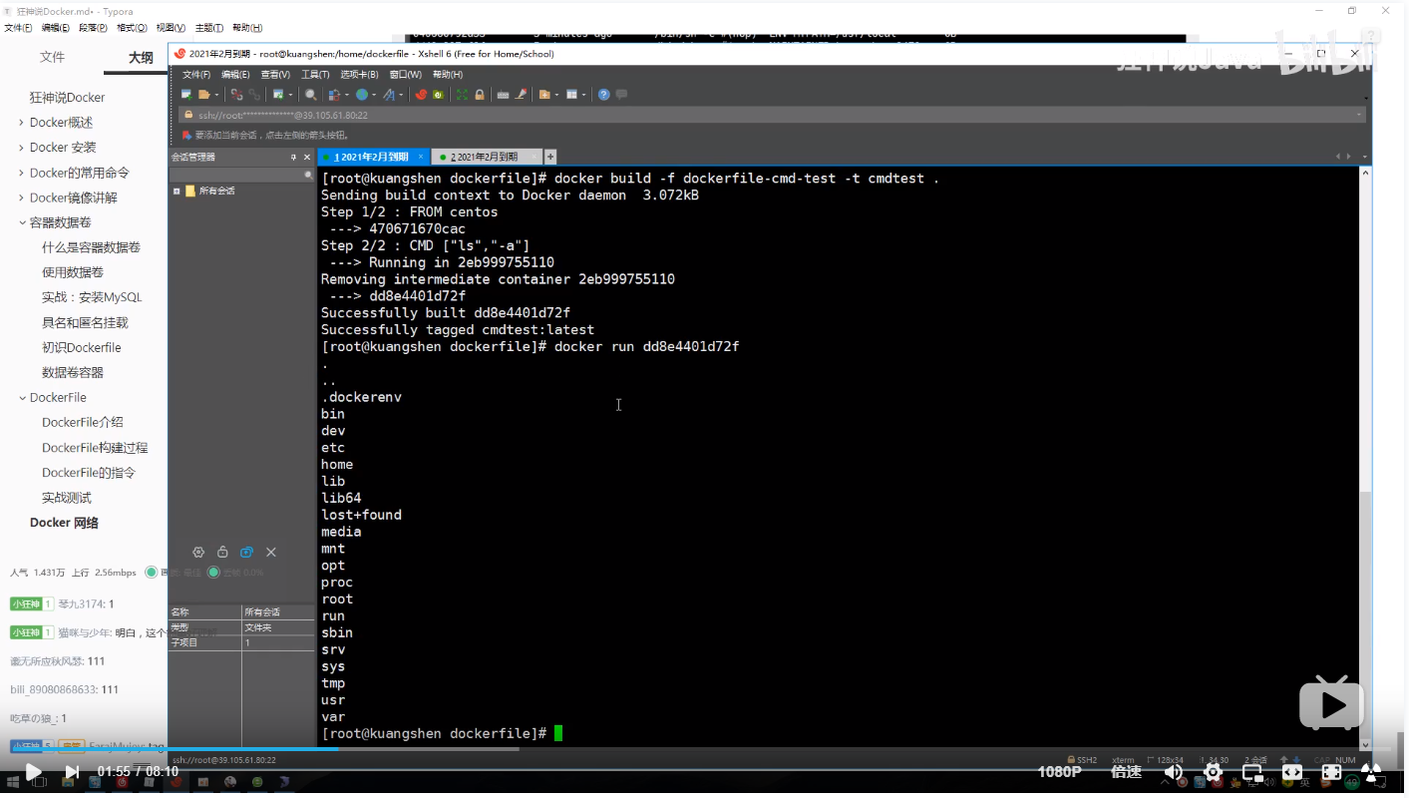Image resolution: width=1409 pixels, height=798 pixels.
Task: Seek on the video progress bar
Action: [704, 749]
